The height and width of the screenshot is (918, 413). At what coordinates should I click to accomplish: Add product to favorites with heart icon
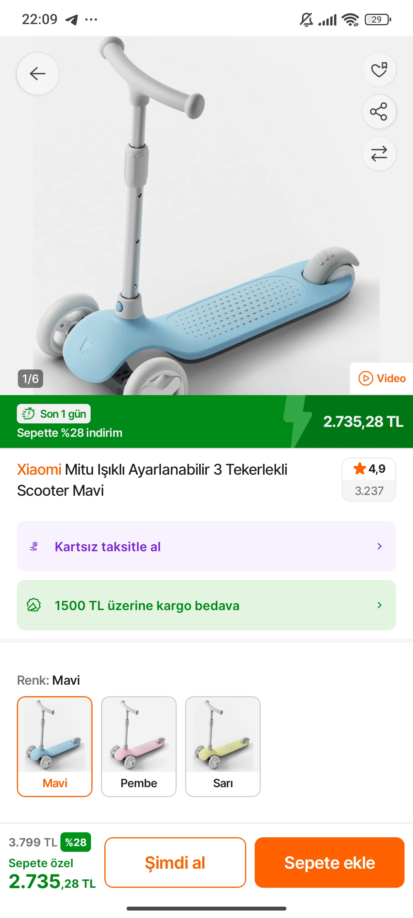(379, 70)
